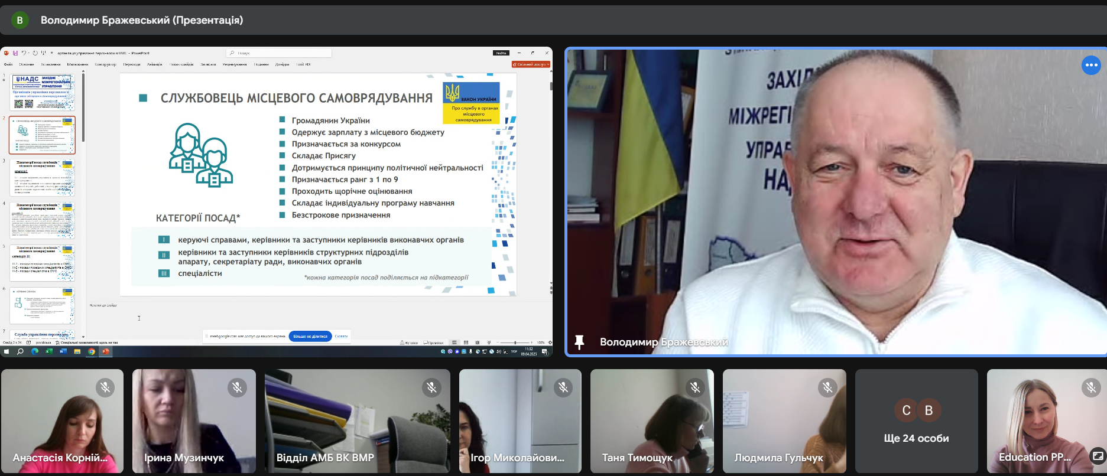1107x476 pixels.
Task: Switch to slide sorter view in status bar
Action: (x=466, y=343)
